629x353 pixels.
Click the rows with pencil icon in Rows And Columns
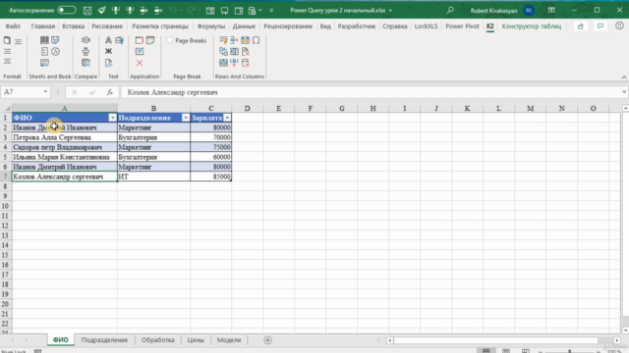coord(223,40)
